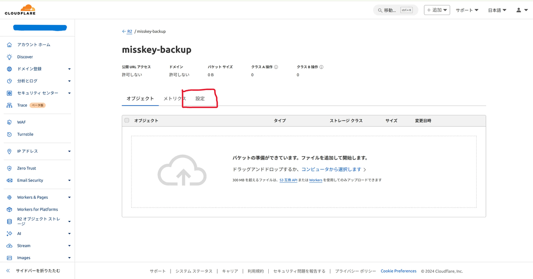Click the 分析とログ chart icon
533x279 pixels.
coord(9,81)
